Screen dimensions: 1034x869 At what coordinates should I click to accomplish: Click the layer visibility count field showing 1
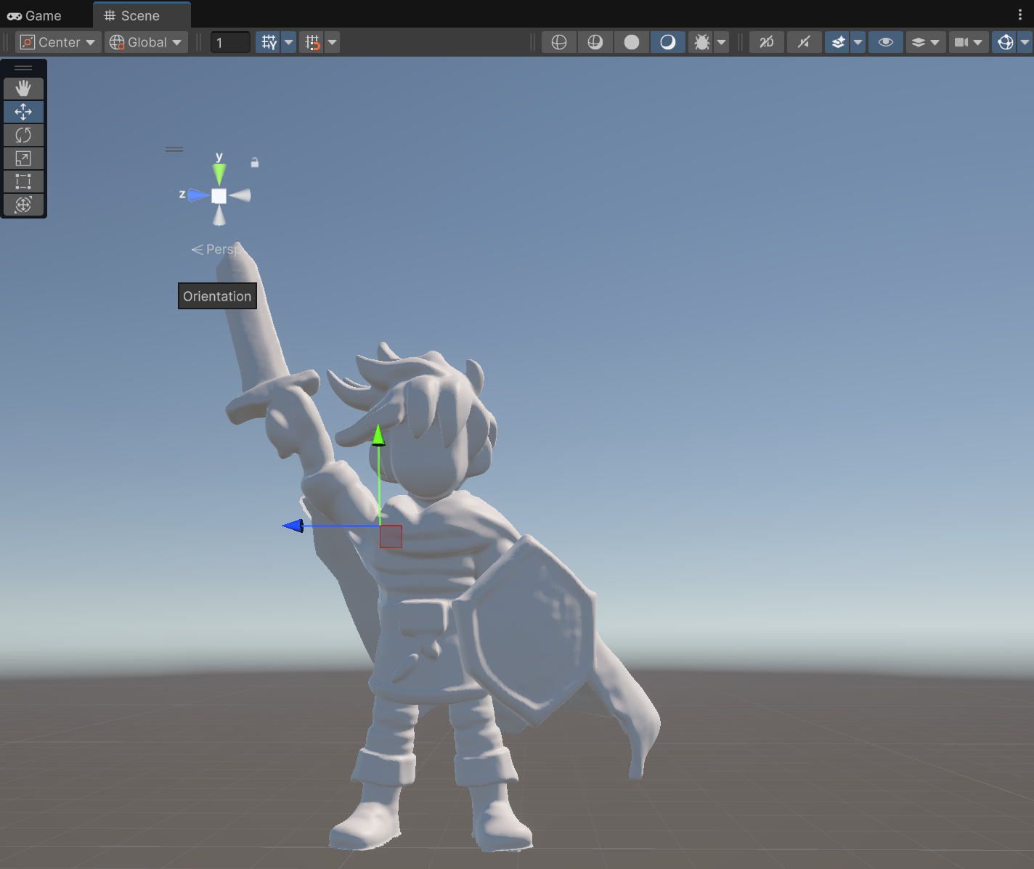click(x=230, y=42)
